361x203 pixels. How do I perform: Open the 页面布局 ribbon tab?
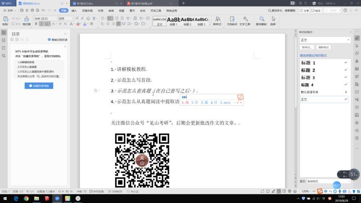87,11
